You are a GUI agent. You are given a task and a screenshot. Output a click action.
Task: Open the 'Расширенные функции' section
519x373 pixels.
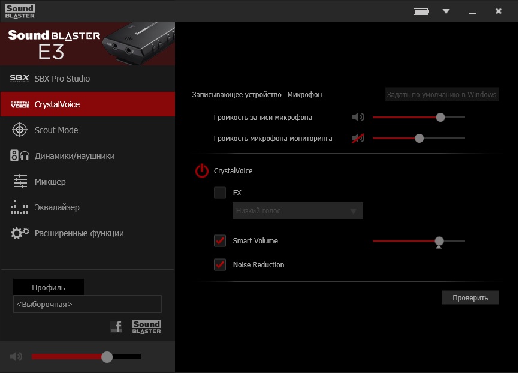click(x=87, y=233)
